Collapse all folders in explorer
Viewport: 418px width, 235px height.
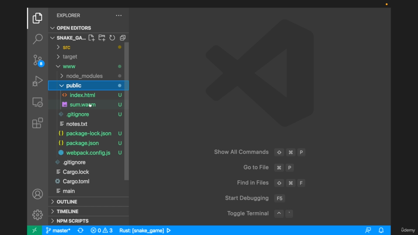pyautogui.click(x=122, y=38)
